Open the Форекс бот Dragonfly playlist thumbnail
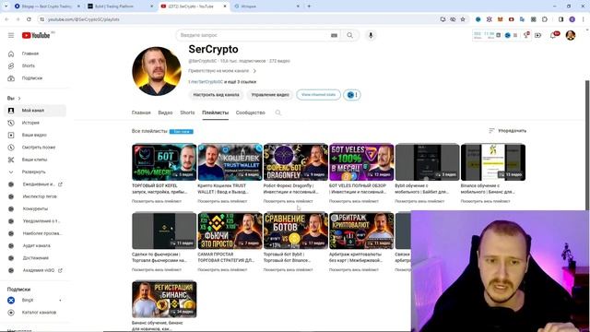 [x=296, y=162]
